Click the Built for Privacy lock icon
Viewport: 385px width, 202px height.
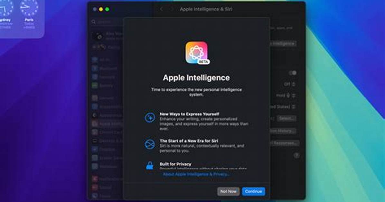(150, 166)
